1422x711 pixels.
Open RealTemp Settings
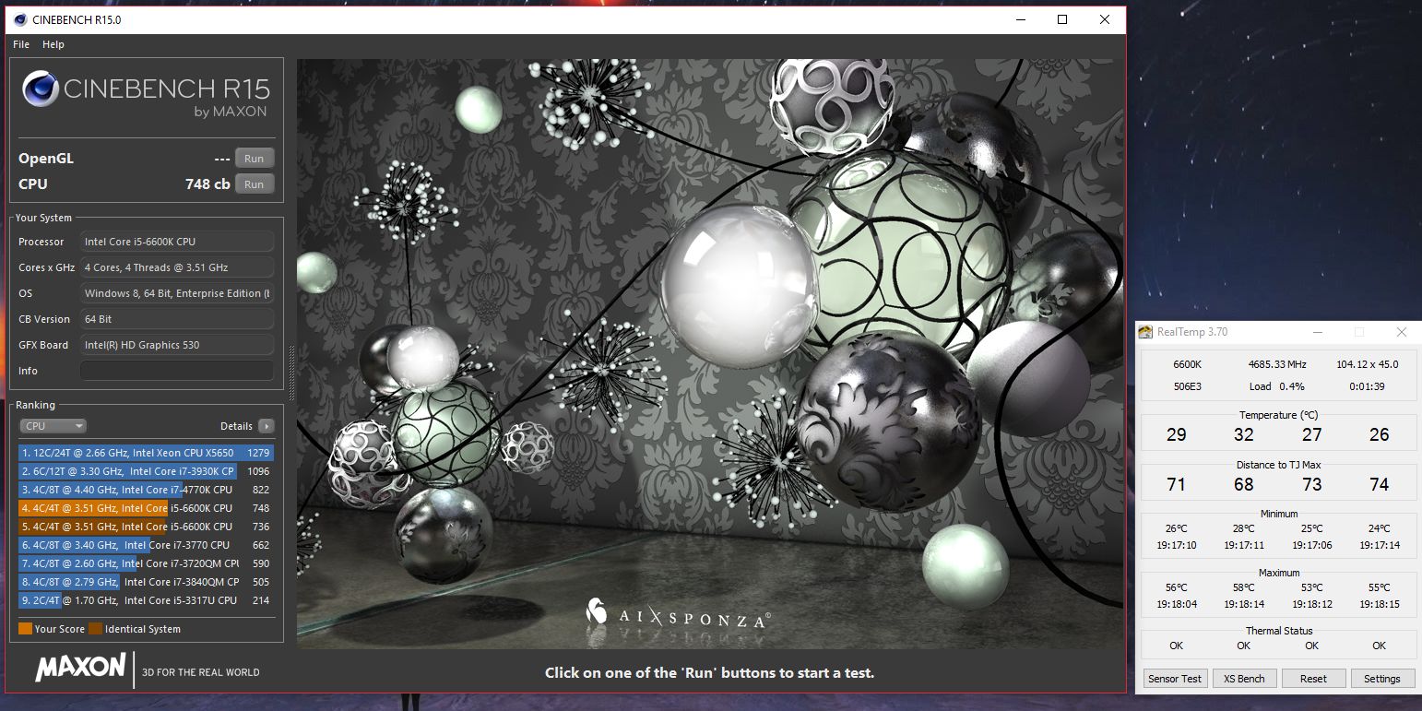pyautogui.click(x=1381, y=679)
